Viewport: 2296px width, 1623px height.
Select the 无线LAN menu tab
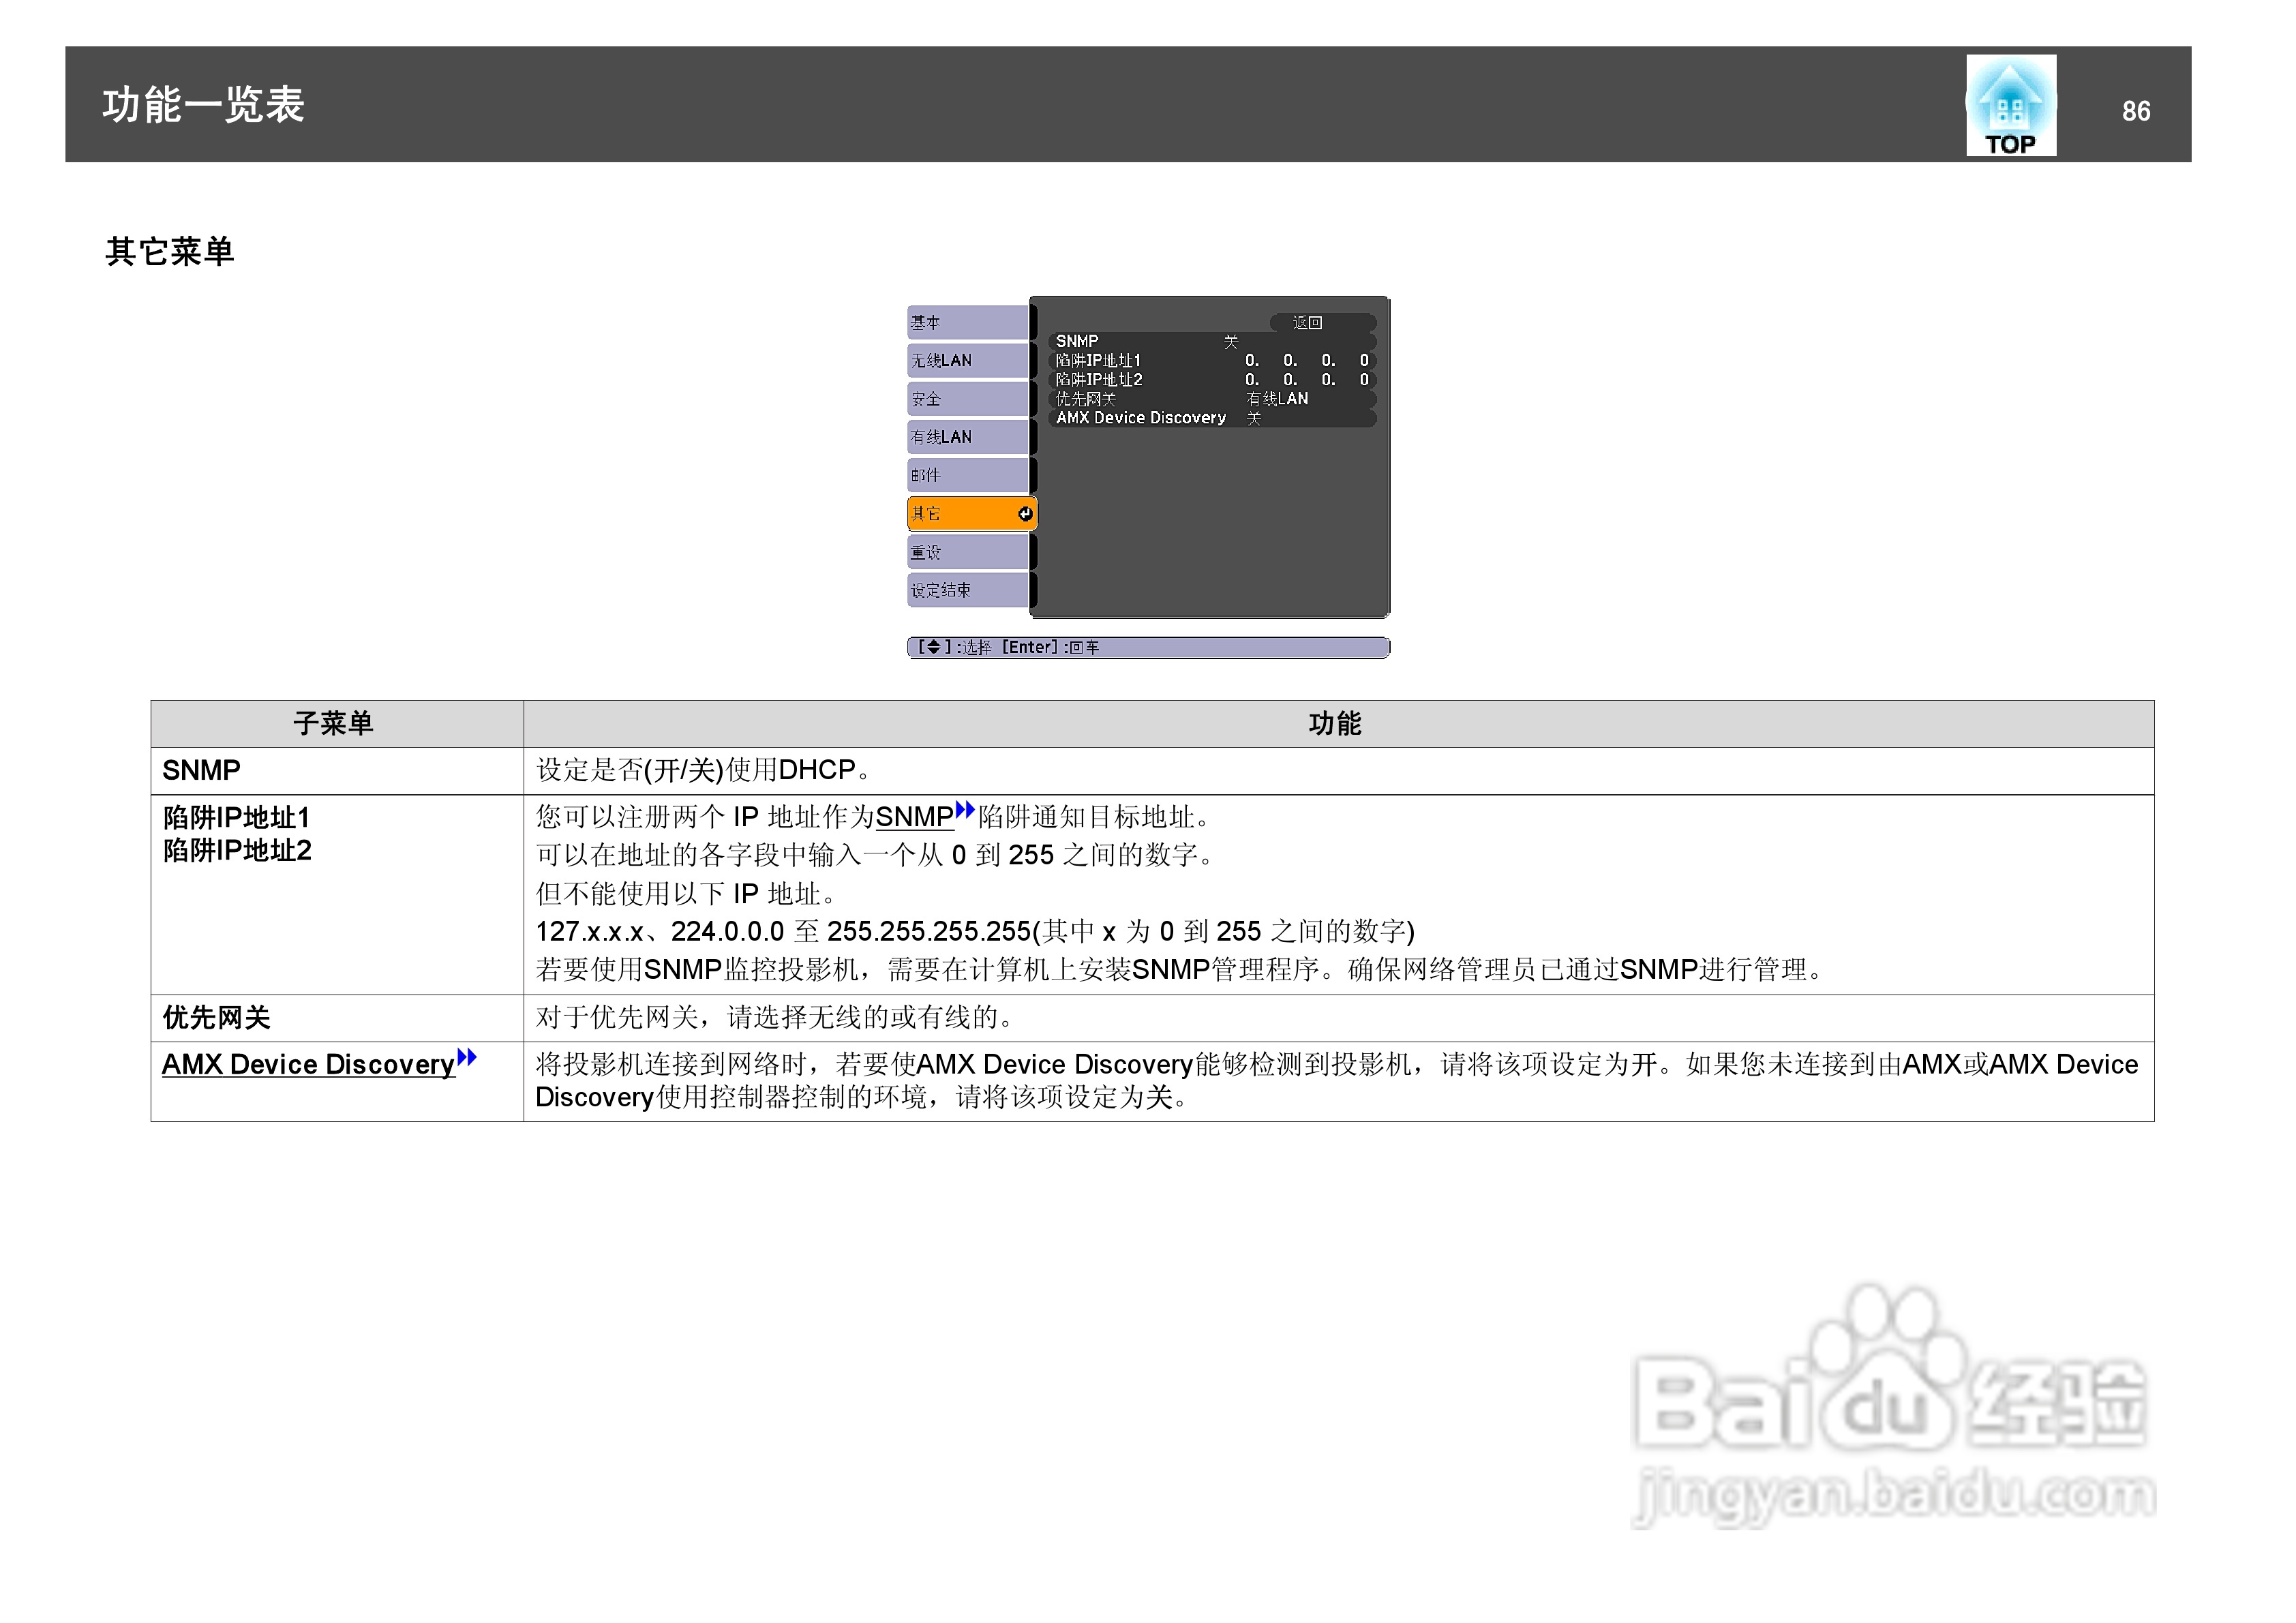point(967,360)
